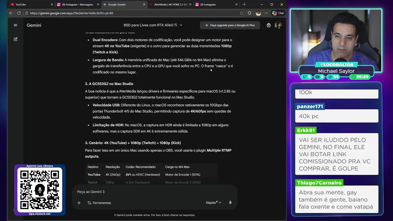This screenshot has height=221, width=393.
Task: Click the tipa.rbstore.net QR code
Action: coord(40,190)
